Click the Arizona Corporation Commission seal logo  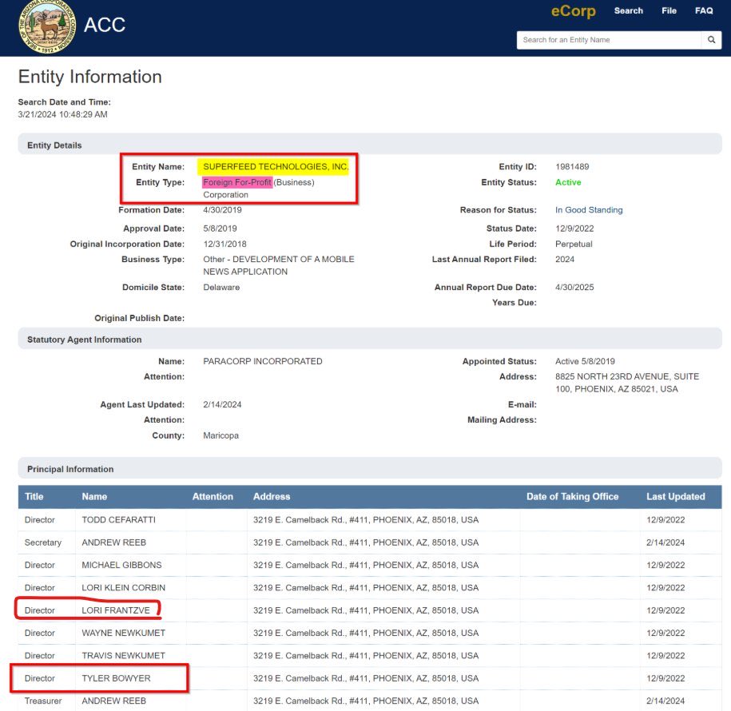[46, 26]
